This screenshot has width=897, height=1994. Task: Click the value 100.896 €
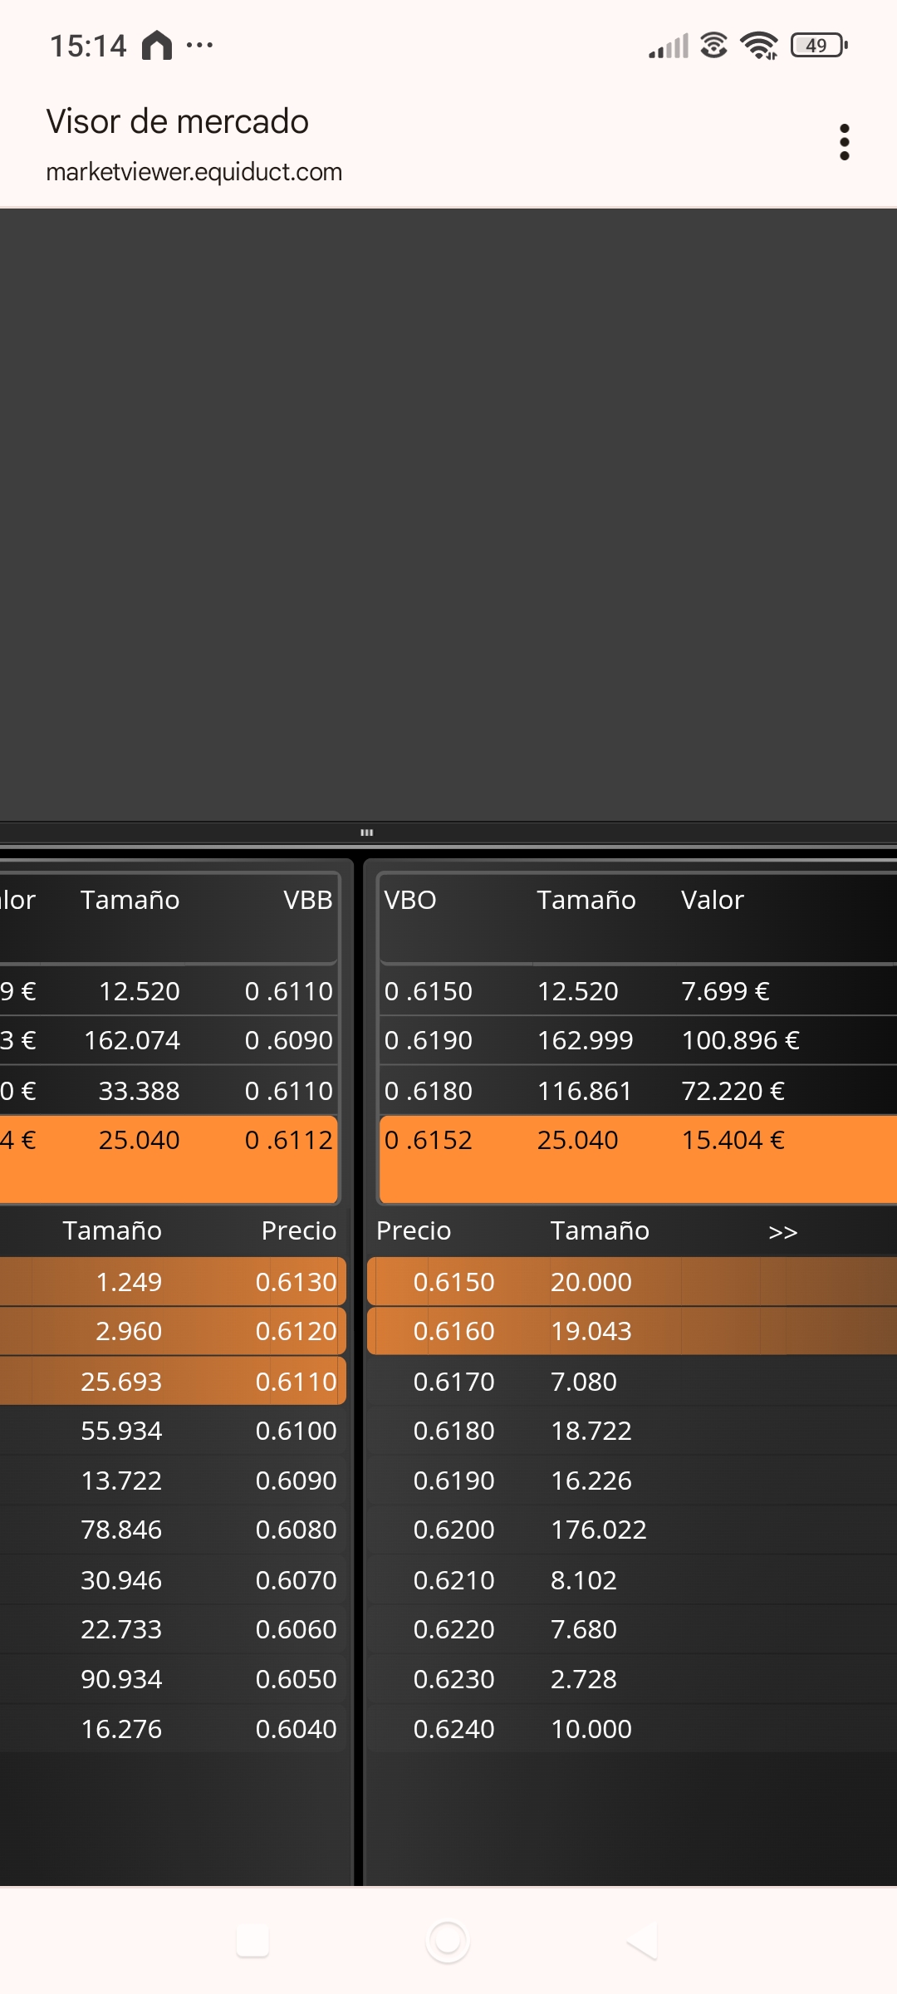[740, 1040]
